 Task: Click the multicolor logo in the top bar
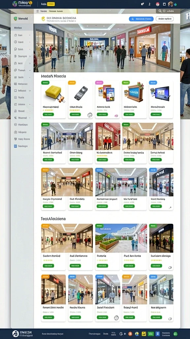pos(15,3)
